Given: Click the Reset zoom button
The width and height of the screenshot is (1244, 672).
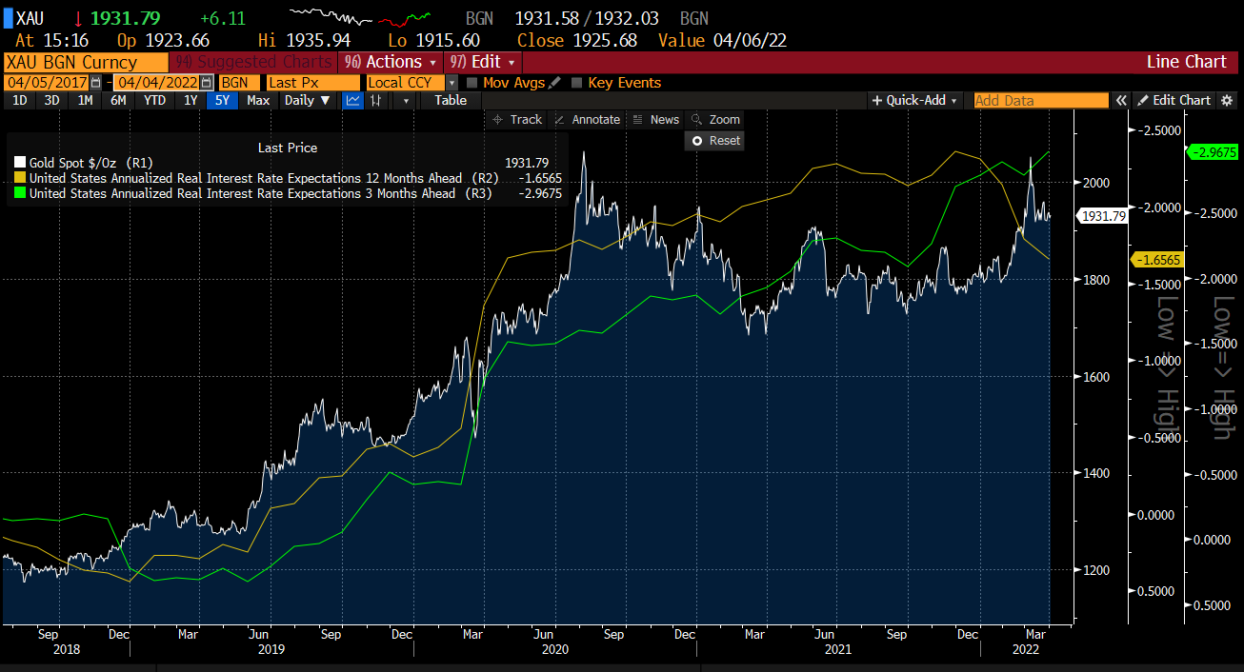Looking at the screenshot, I should pos(715,140).
